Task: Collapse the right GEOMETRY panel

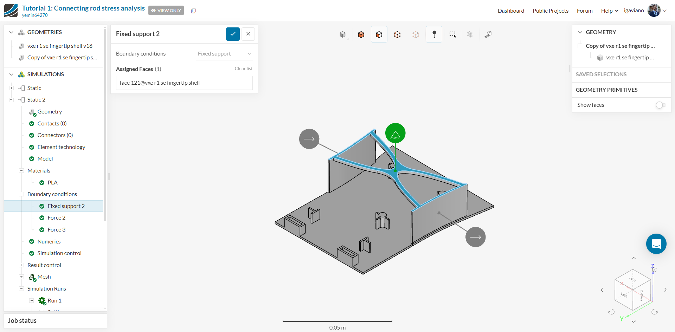Action: point(580,32)
